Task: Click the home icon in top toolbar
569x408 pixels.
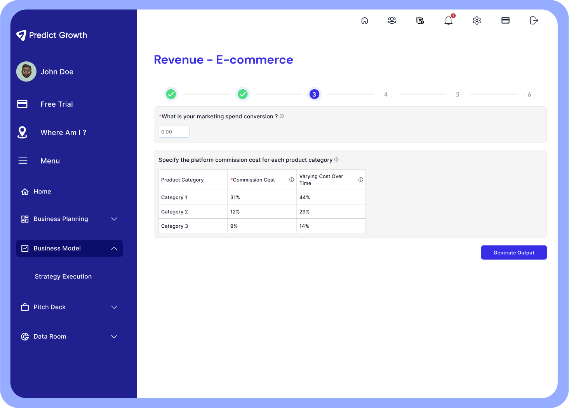Action: [364, 21]
